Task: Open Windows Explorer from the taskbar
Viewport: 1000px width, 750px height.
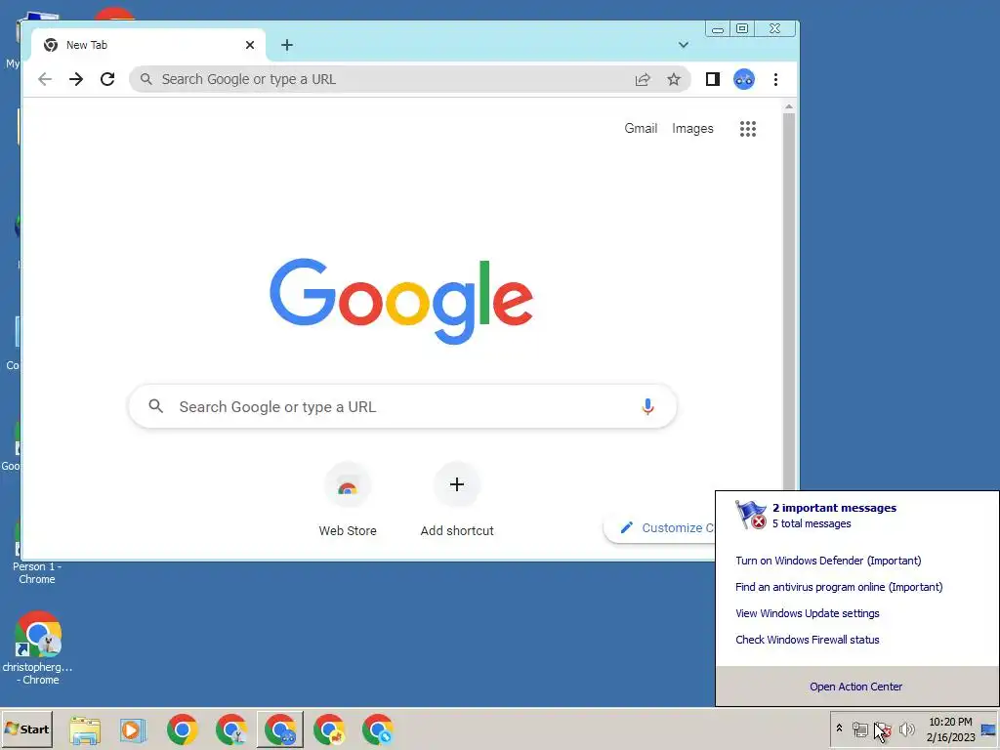Action: coord(85,729)
